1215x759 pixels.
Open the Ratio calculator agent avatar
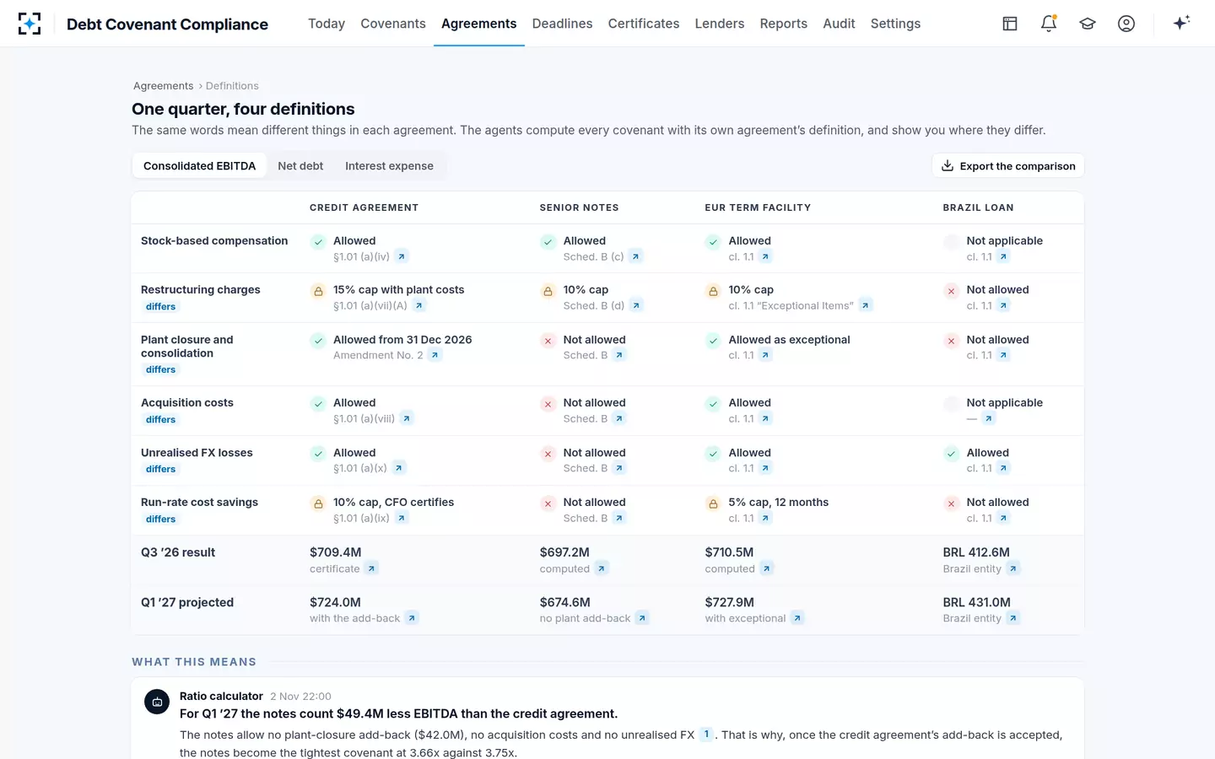(157, 702)
